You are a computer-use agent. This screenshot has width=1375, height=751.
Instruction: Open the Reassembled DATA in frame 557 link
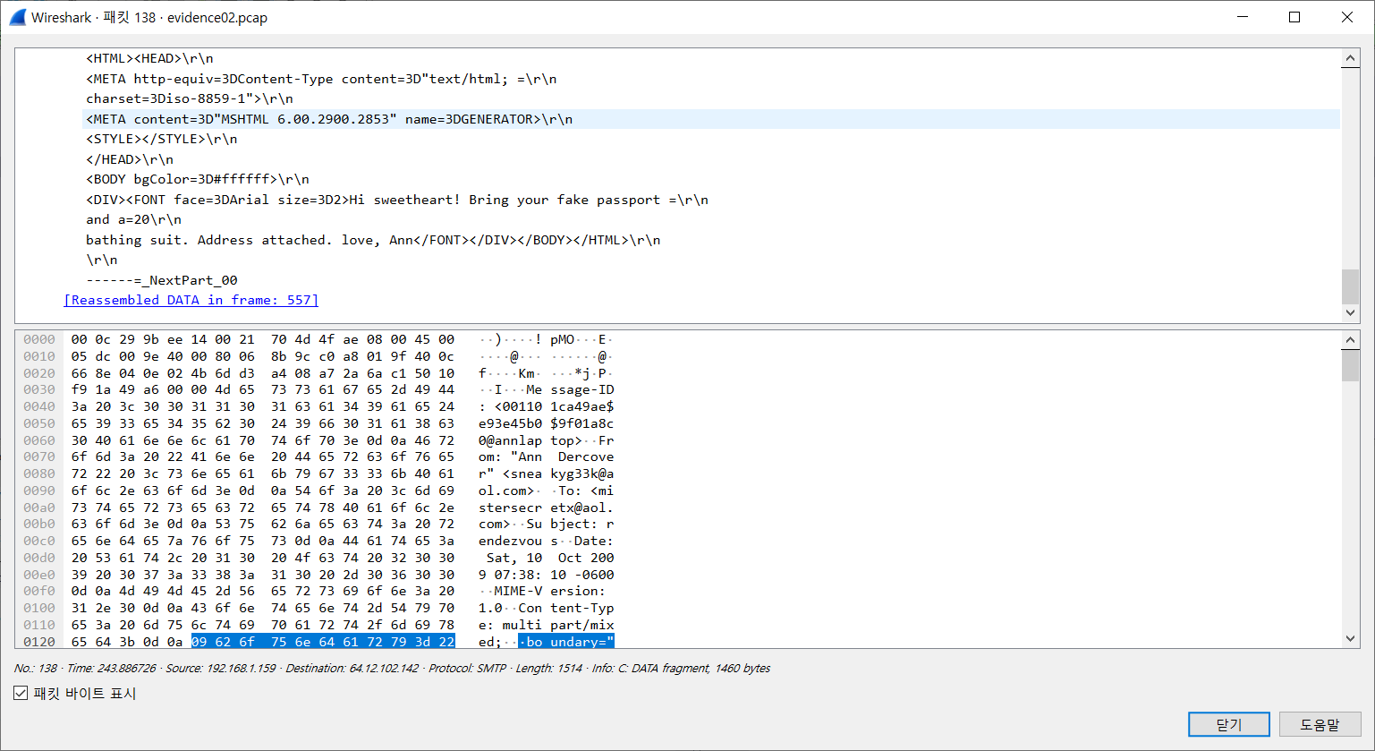click(x=191, y=300)
